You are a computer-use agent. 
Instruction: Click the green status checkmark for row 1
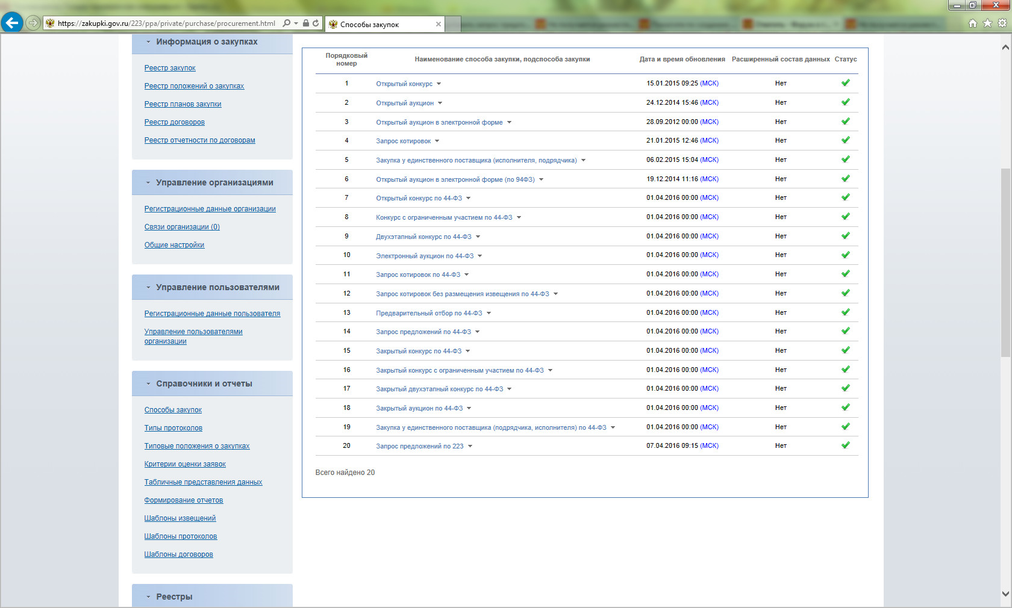845,83
